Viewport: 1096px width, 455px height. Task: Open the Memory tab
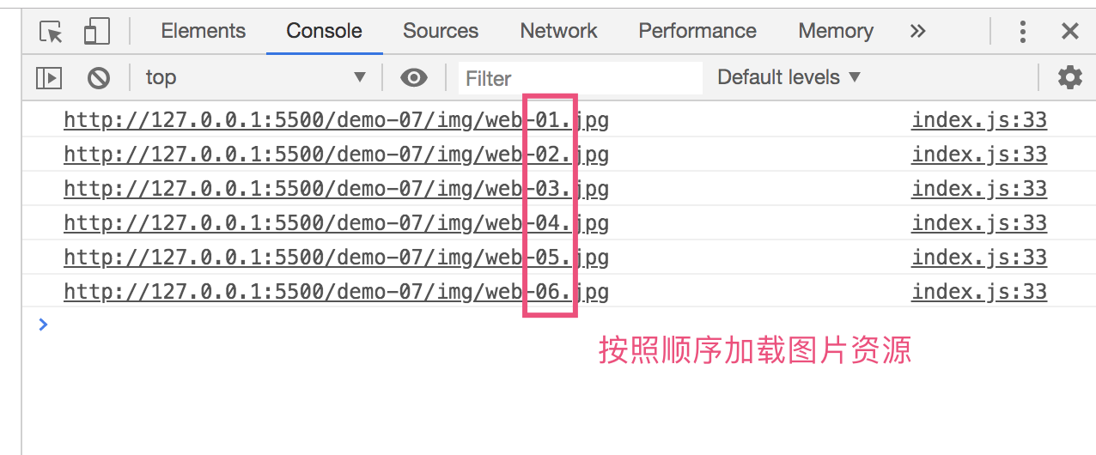pyautogui.click(x=835, y=32)
